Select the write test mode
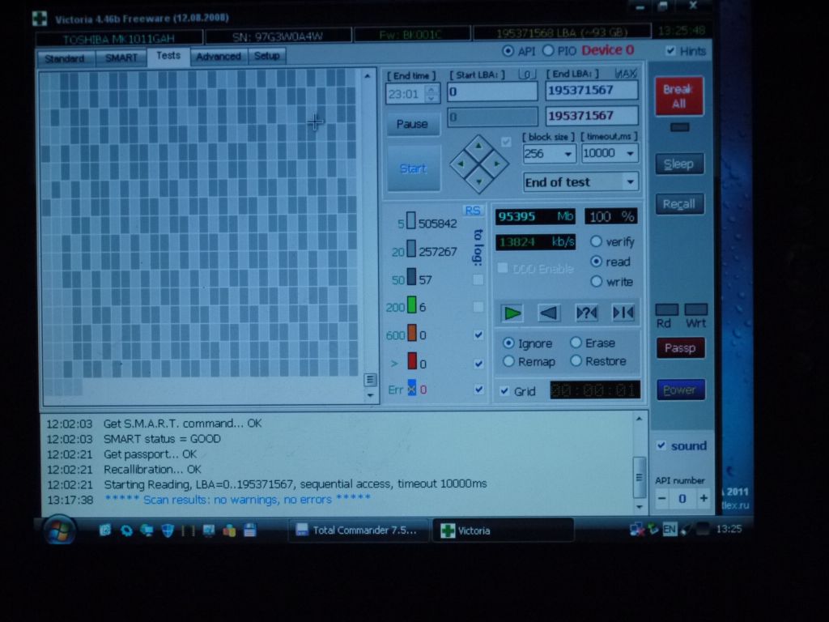Viewport: 829px width, 622px height. [x=597, y=281]
